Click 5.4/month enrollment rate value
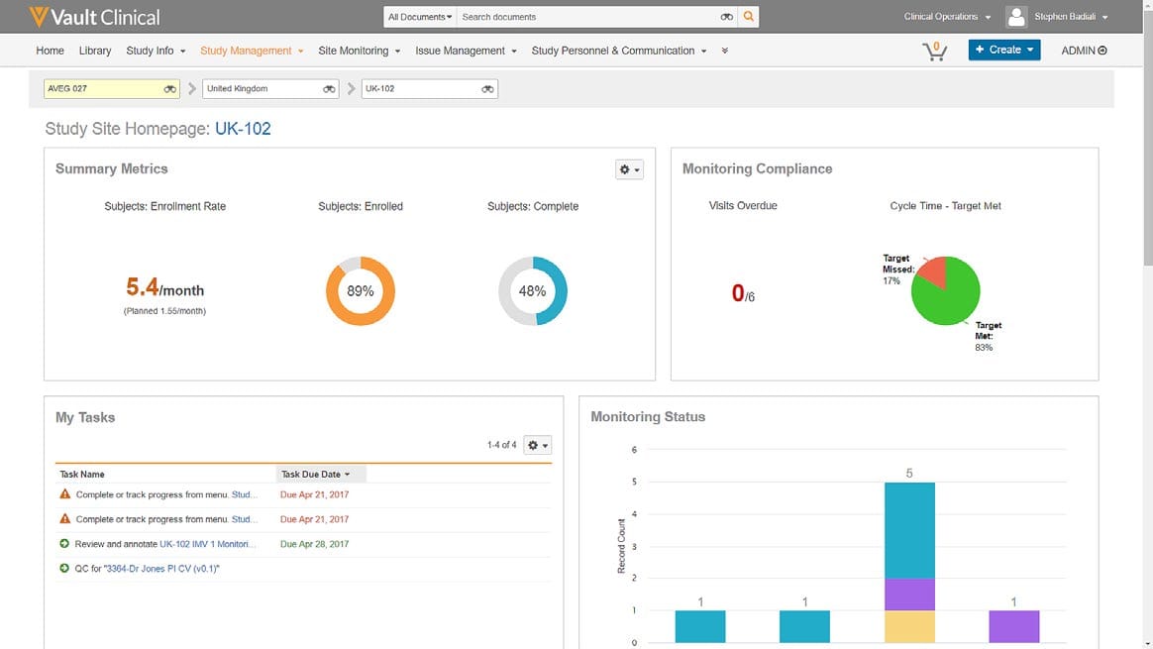1153x649 pixels. 164,287
